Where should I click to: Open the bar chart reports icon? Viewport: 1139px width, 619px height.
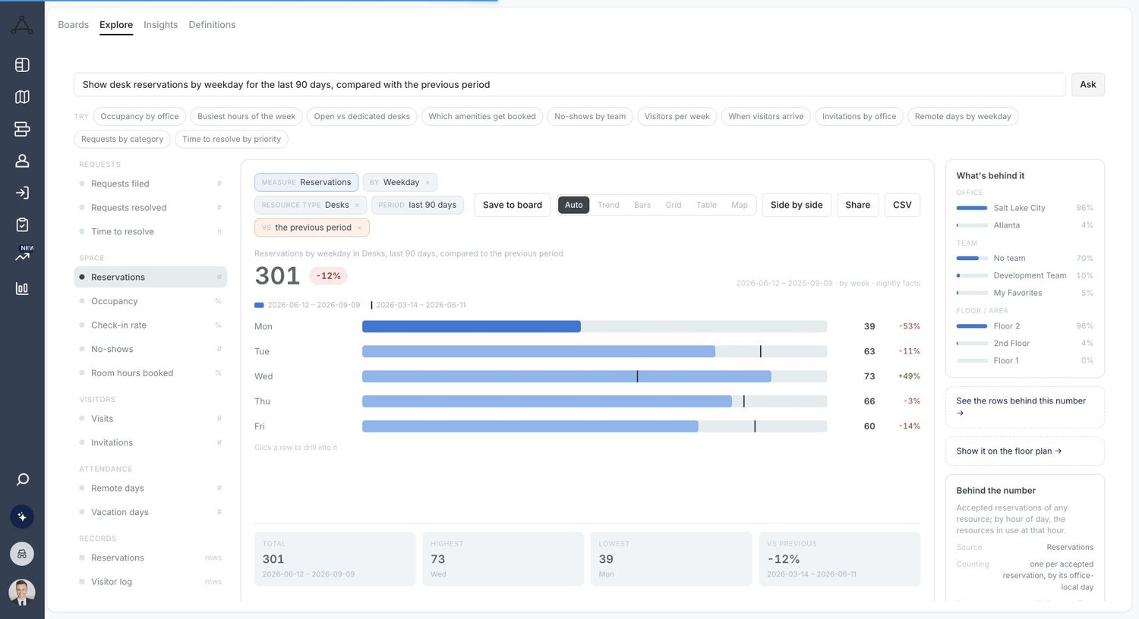tap(22, 288)
